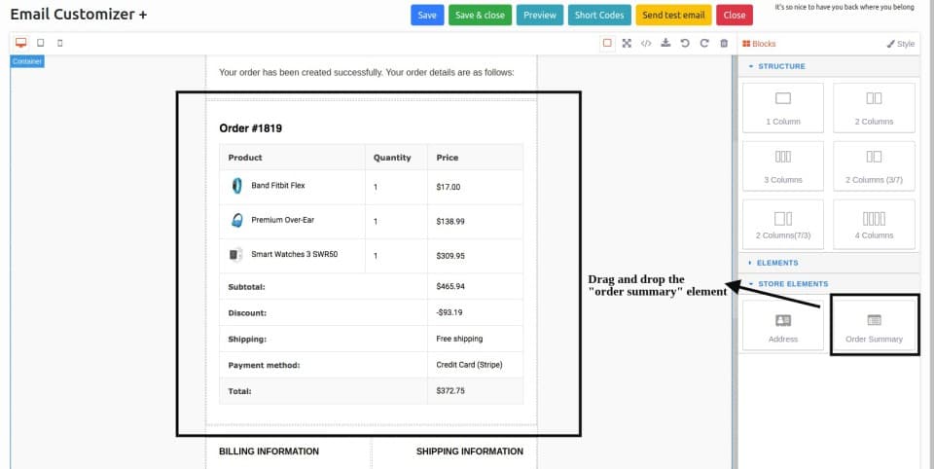Click the Order #1819 heading

click(x=251, y=128)
